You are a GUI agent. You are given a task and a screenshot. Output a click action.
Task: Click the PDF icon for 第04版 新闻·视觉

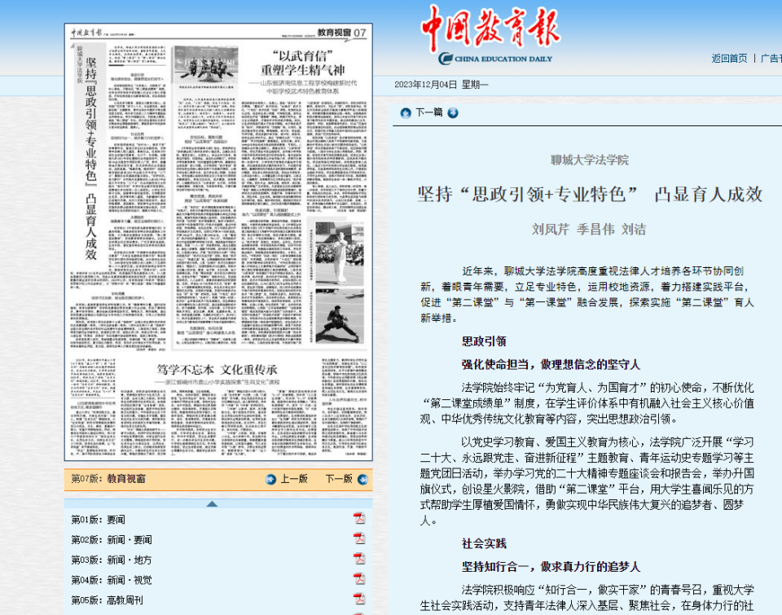(x=359, y=579)
